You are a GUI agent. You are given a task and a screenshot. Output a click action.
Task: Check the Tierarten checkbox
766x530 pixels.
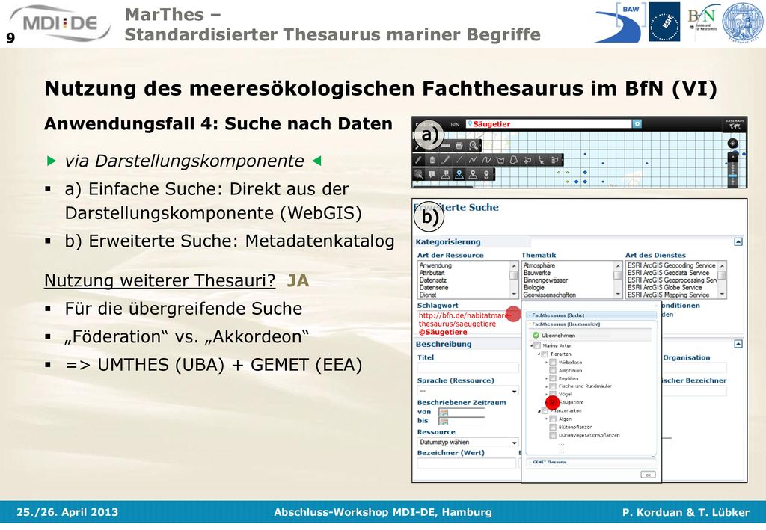pos(545,354)
